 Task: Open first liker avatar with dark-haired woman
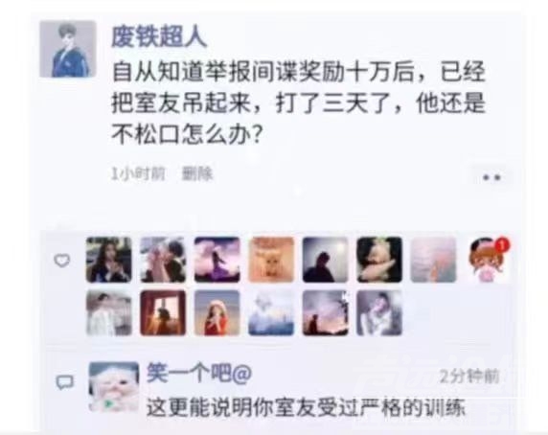[109, 260]
